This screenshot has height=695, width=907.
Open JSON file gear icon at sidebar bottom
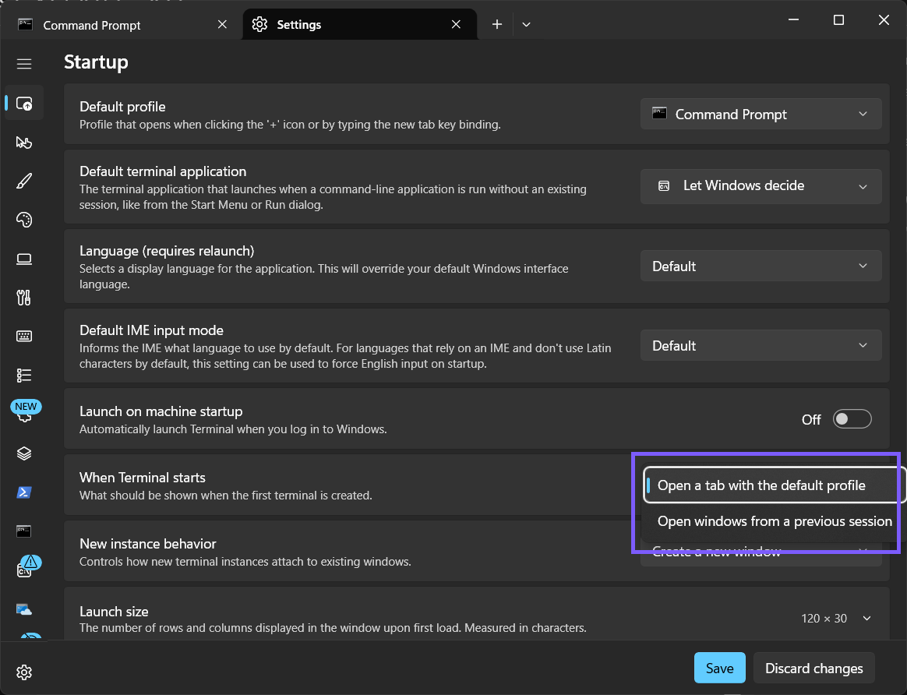[23, 672]
